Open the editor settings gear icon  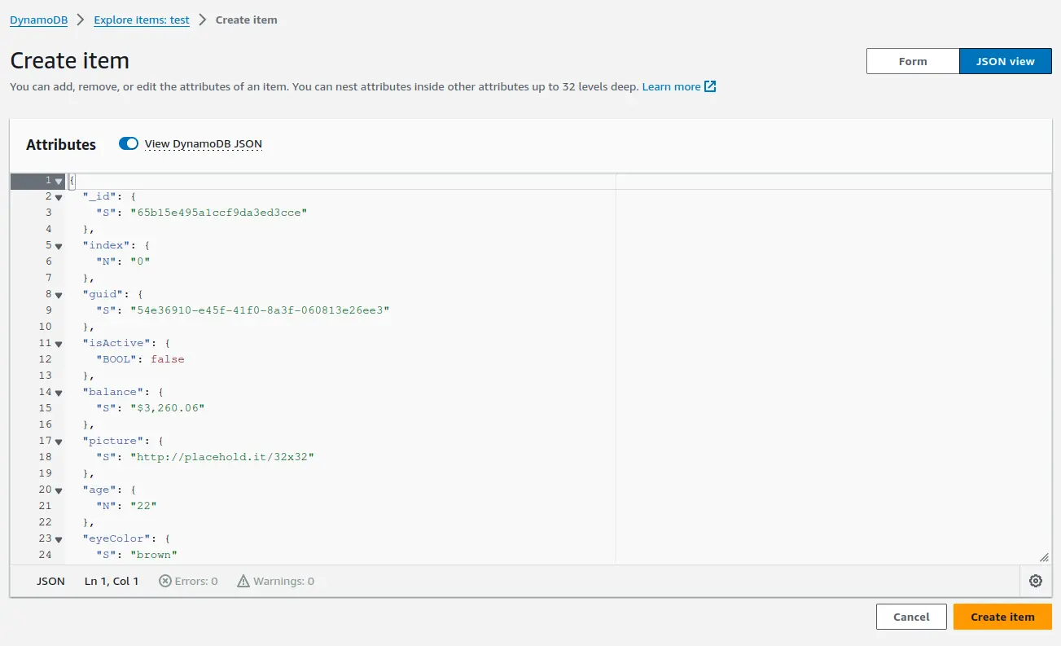click(1035, 580)
